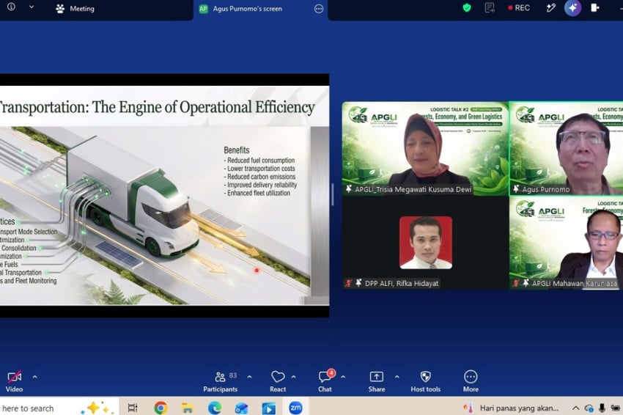Open weather widget Hari panas yang akan
Image resolution: width=623 pixels, height=415 pixels.
click(x=512, y=408)
